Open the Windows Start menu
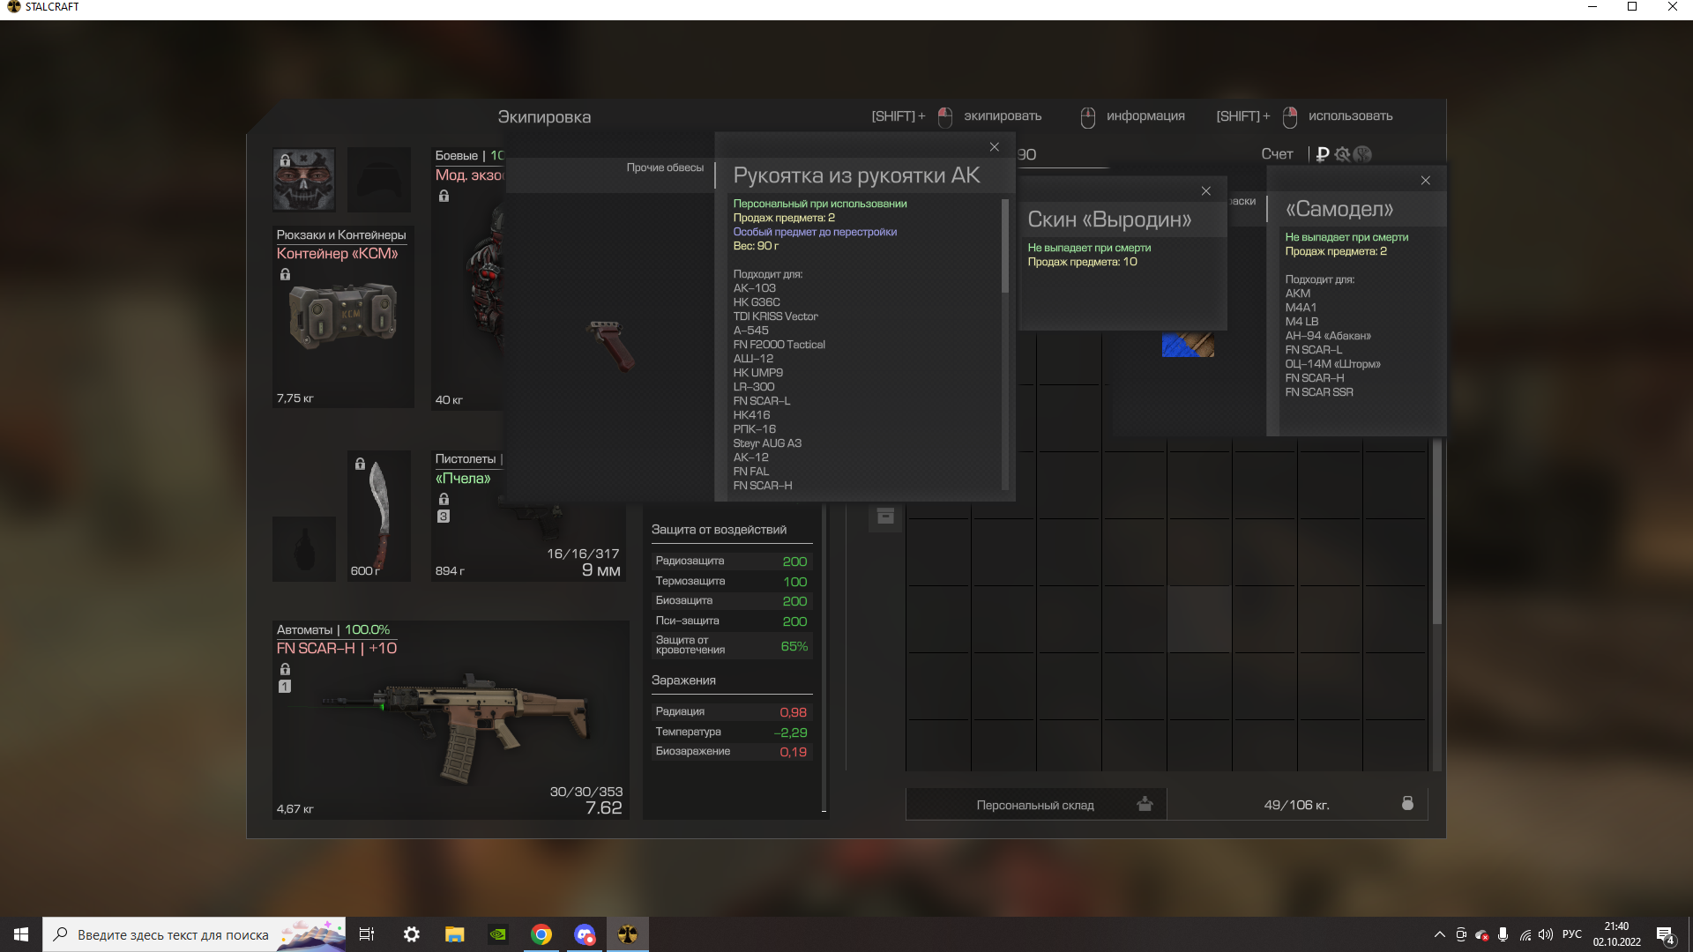This screenshot has width=1693, height=952. [21, 934]
